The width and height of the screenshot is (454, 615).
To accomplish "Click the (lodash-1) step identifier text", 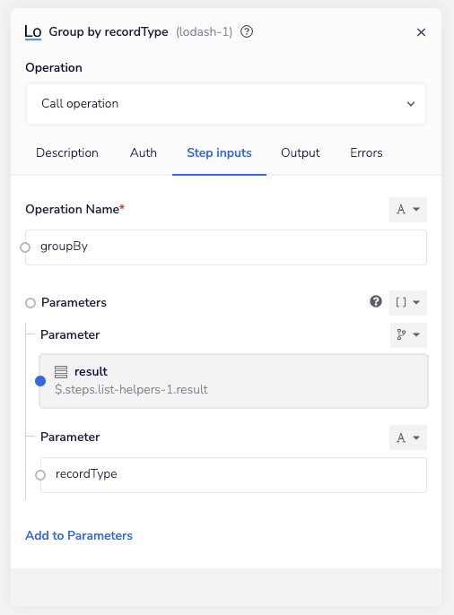I will click(204, 31).
